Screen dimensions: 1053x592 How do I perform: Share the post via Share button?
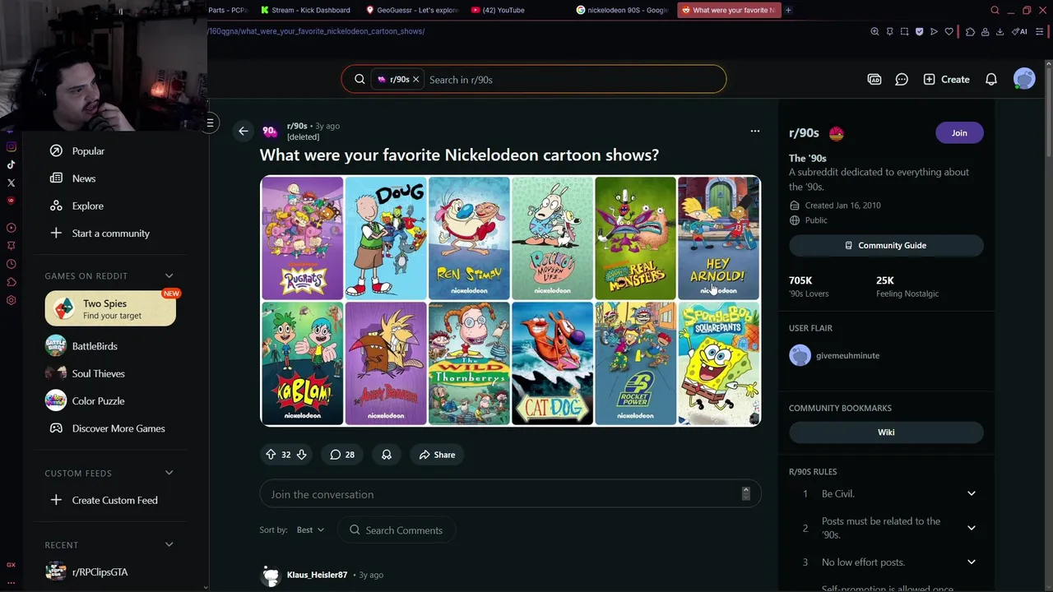tap(437, 455)
